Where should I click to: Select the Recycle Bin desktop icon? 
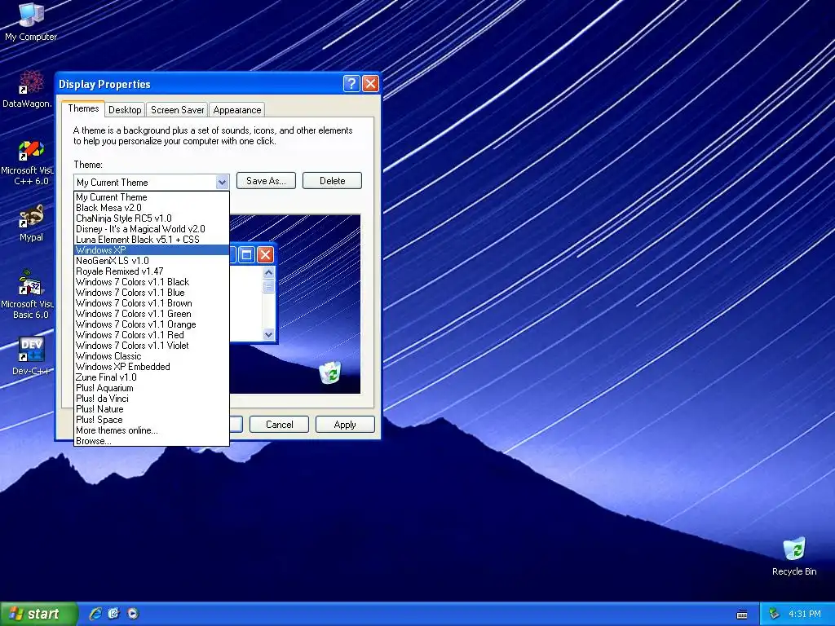click(x=794, y=556)
